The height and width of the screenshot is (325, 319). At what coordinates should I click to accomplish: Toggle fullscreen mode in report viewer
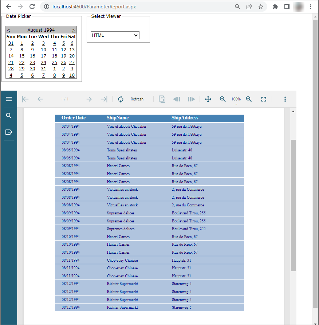click(264, 99)
